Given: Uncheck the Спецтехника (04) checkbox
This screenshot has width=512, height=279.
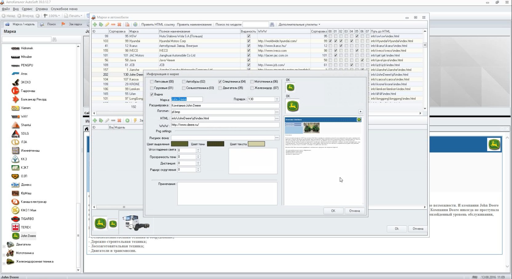Looking at the screenshot, I should [220, 82].
